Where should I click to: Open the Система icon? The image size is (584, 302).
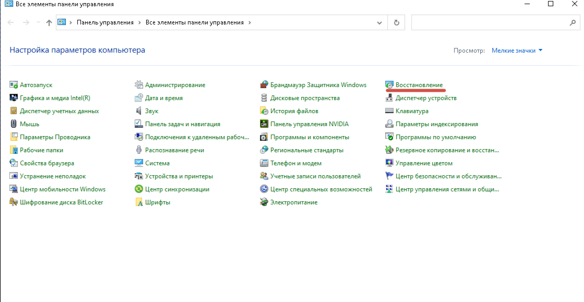pos(138,163)
